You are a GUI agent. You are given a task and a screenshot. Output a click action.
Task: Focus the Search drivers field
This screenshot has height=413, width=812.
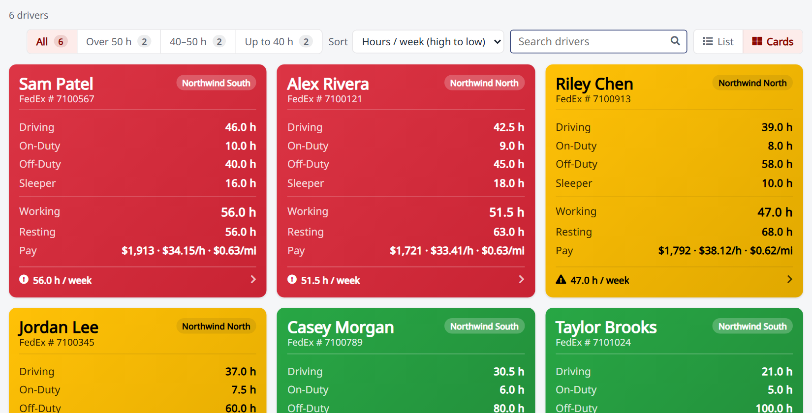pos(598,42)
